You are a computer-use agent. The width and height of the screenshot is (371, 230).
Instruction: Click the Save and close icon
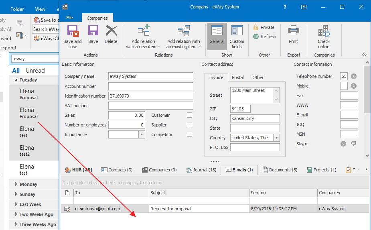73,31
